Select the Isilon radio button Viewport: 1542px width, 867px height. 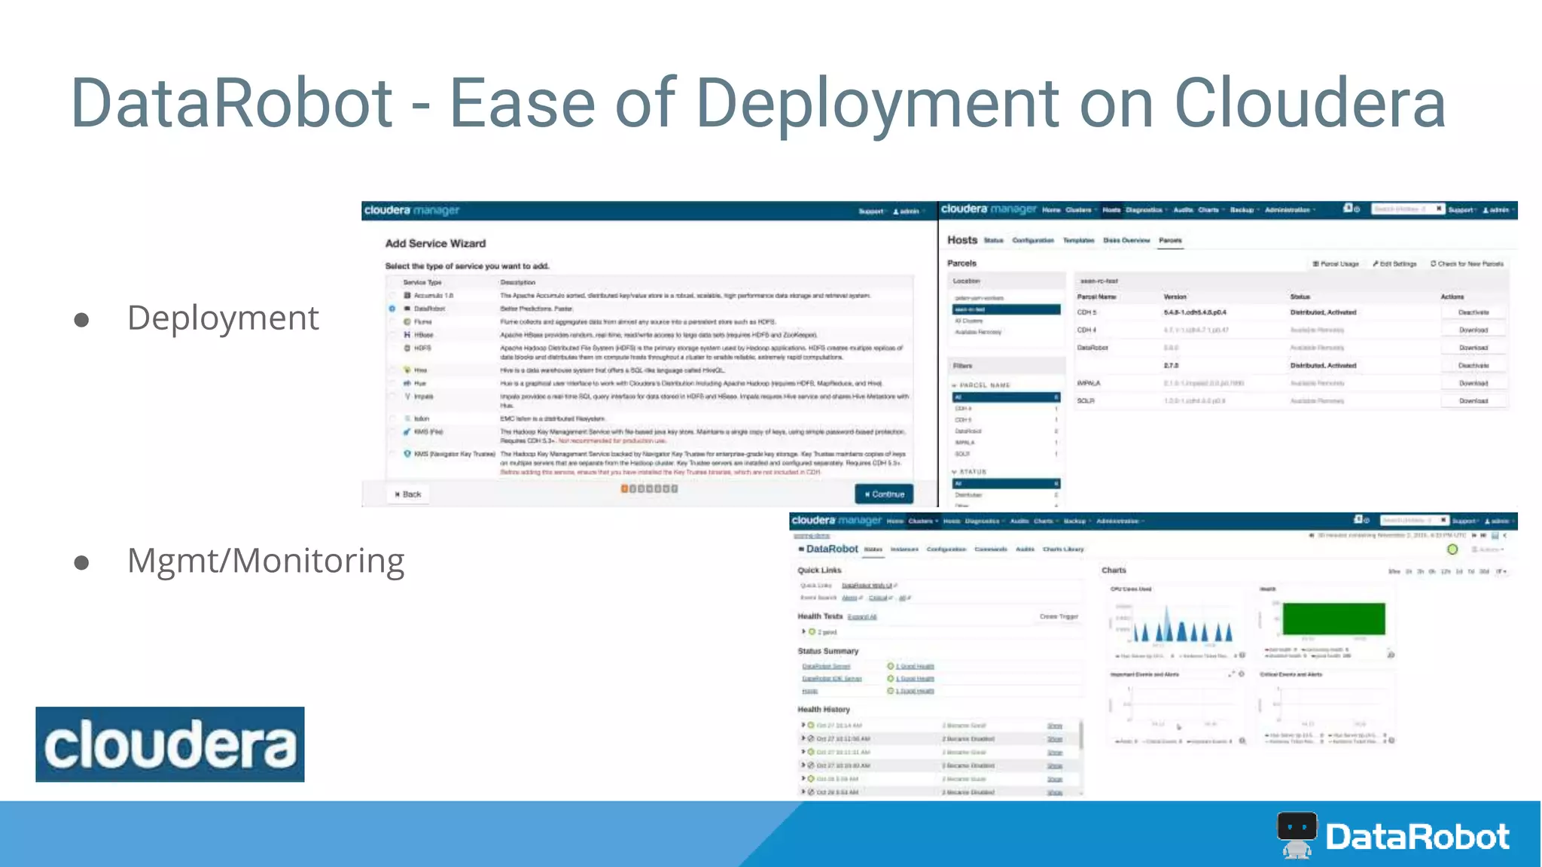pyautogui.click(x=392, y=418)
